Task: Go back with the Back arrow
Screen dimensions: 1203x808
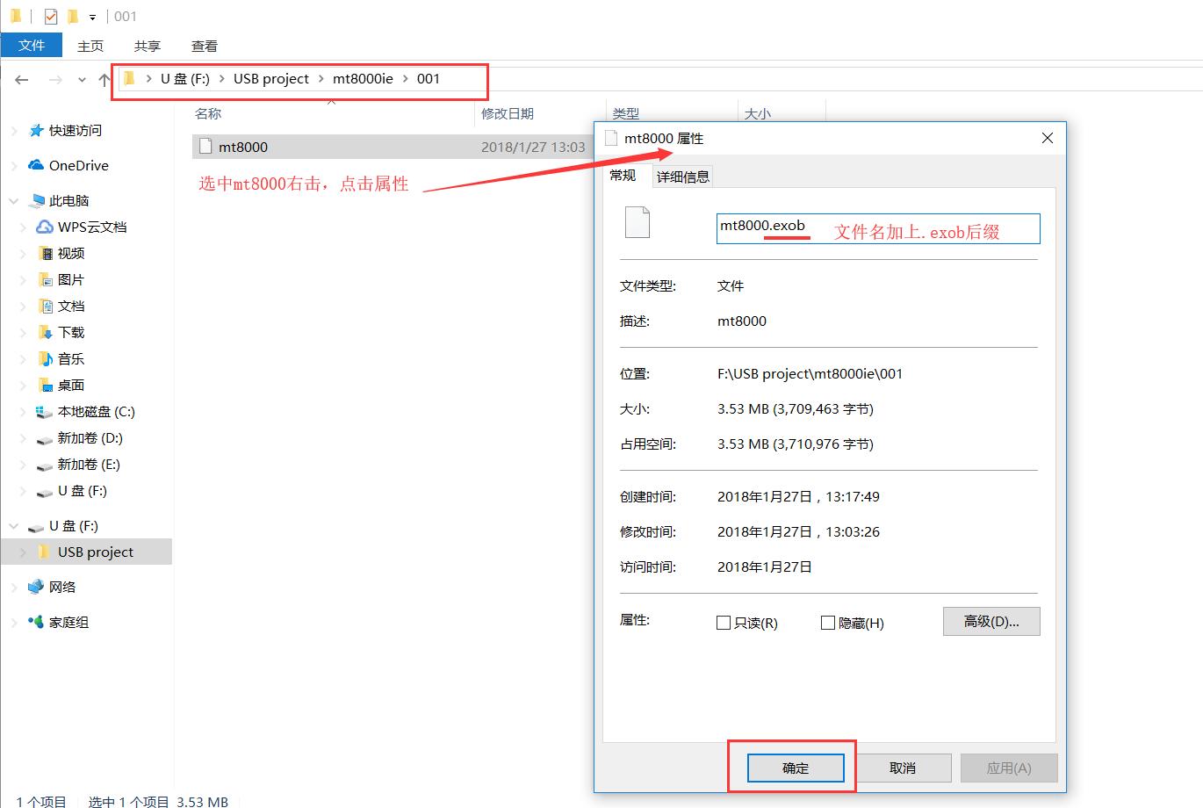Action: tap(22, 80)
